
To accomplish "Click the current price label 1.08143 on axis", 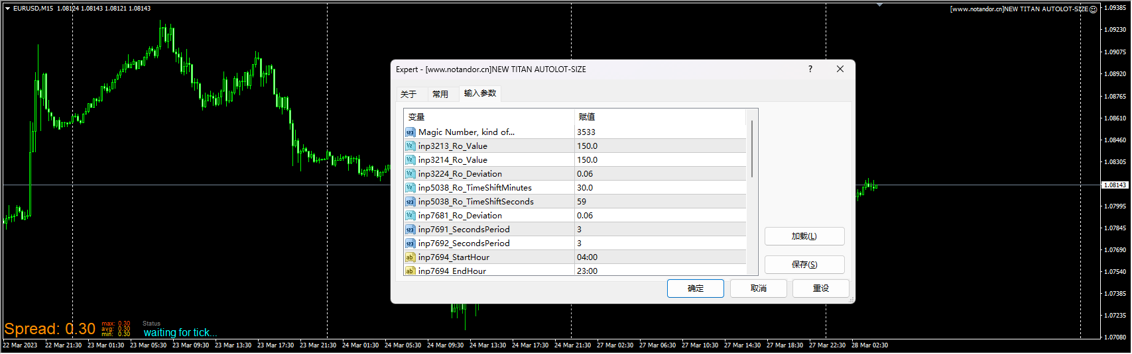I will point(1115,185).
